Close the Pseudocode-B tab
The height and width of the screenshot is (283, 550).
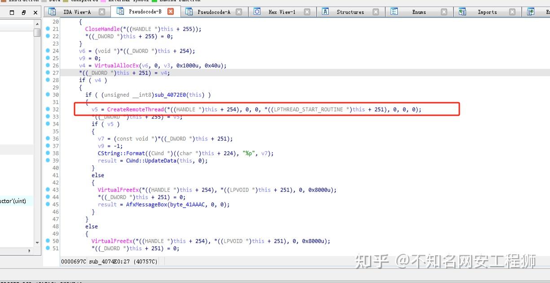tap(170, 12)
